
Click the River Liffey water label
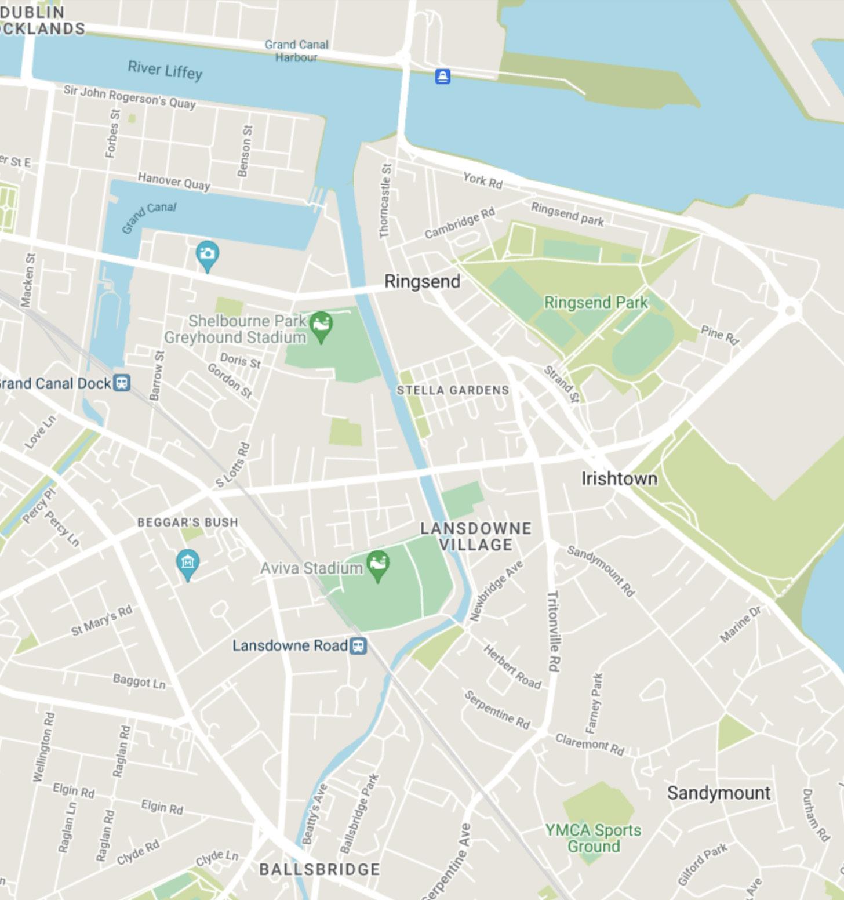point(165,70)
